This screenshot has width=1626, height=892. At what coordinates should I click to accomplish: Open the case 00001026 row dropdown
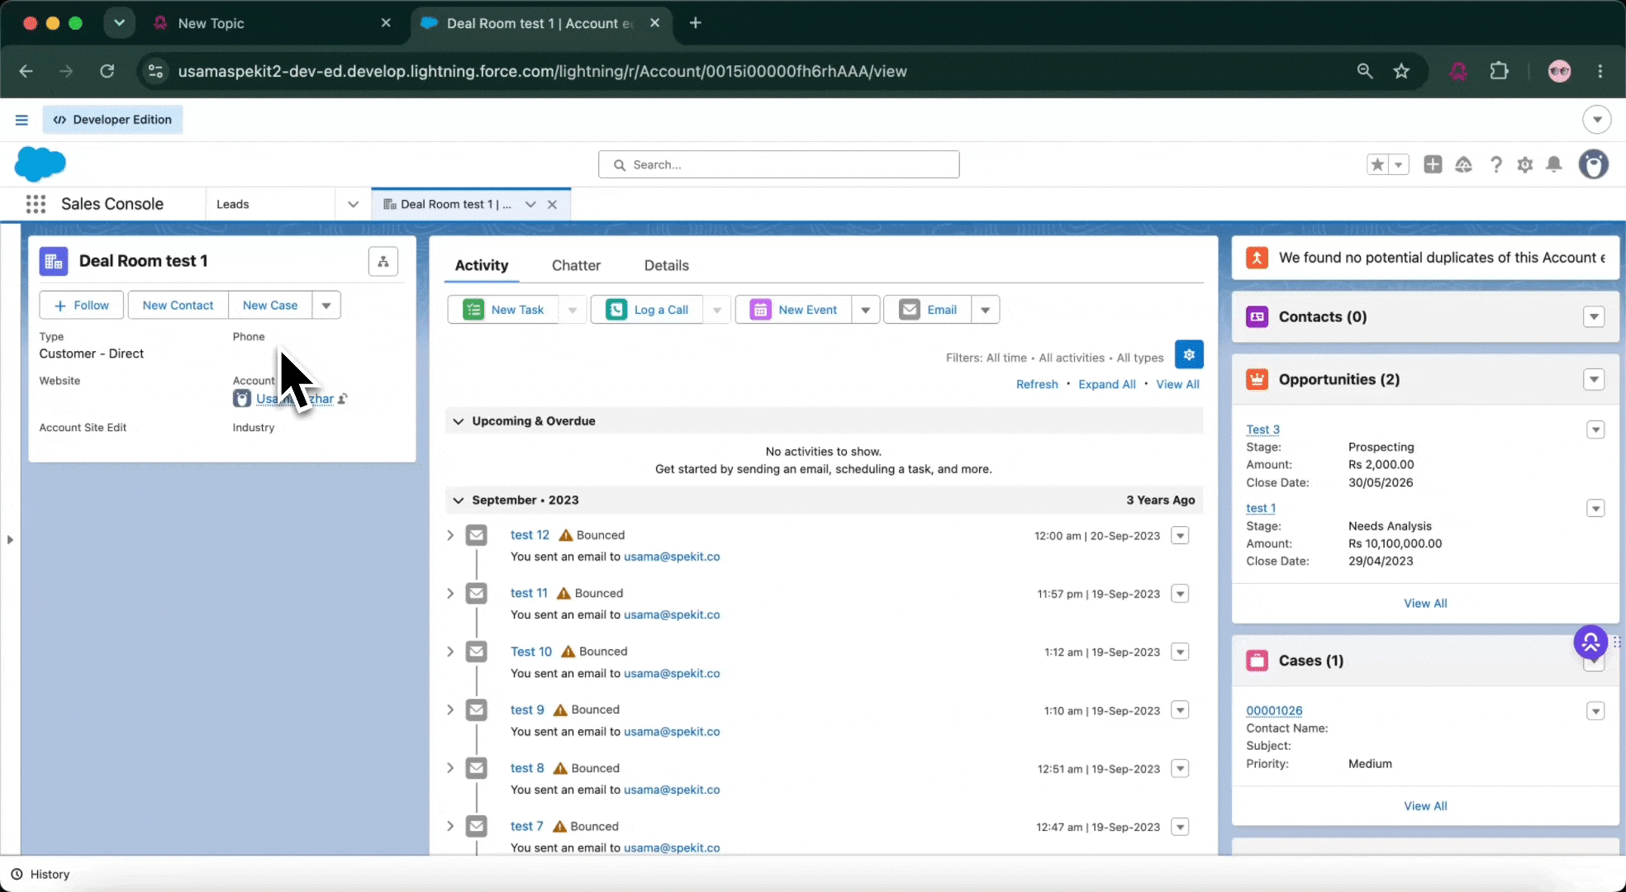click(x=1595, y=711)
